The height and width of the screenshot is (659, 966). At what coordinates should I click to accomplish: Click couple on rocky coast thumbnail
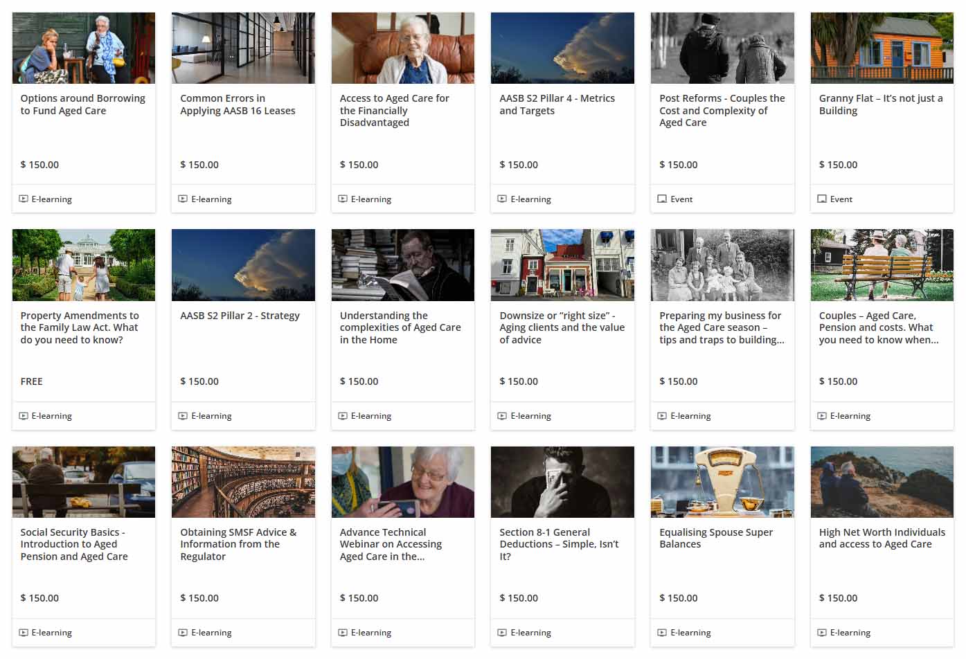tap(882, 482)
